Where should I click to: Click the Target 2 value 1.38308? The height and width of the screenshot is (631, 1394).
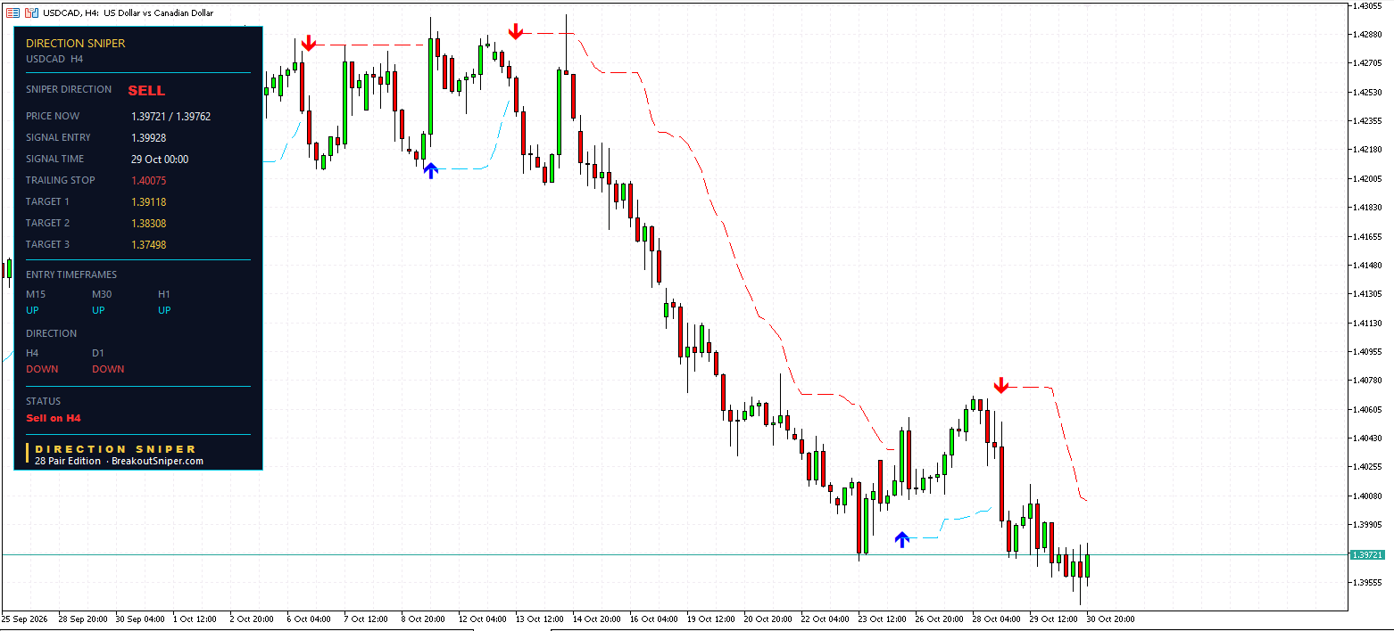coord(149,223)
